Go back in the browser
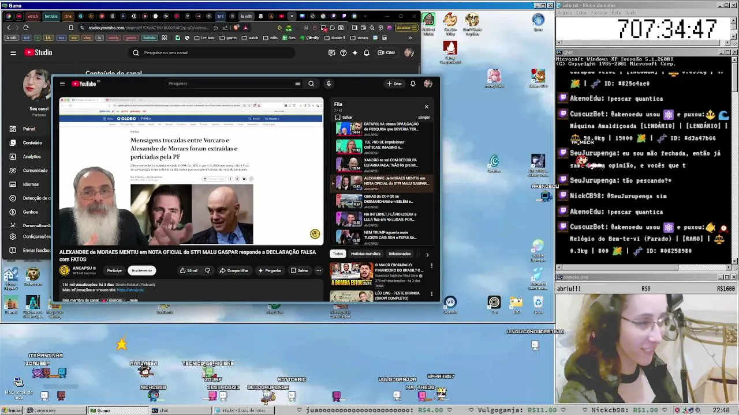 (9, 28)
